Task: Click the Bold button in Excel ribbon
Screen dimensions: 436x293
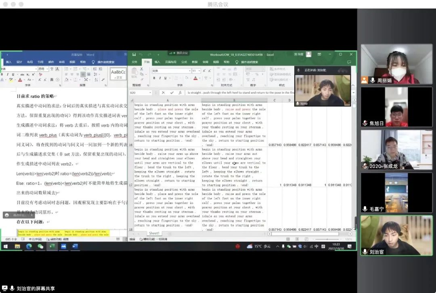Action: pos(154,78)
